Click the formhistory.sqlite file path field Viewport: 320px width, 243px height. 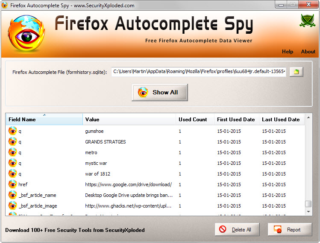(x=199, y=72)
